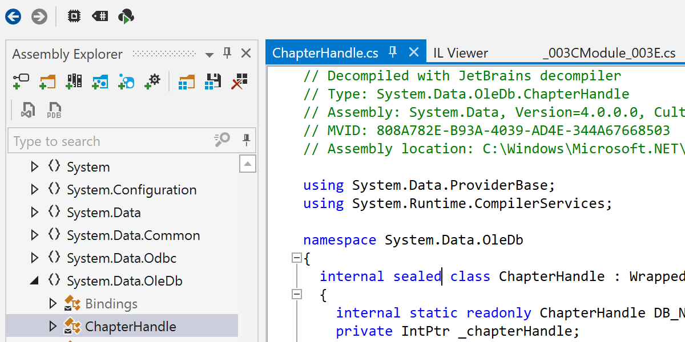The height and width of the screenshot is (342, 685).
Task: Click 'using System.Data.ProviderBase;' line
Action: (x=429, y=185)
